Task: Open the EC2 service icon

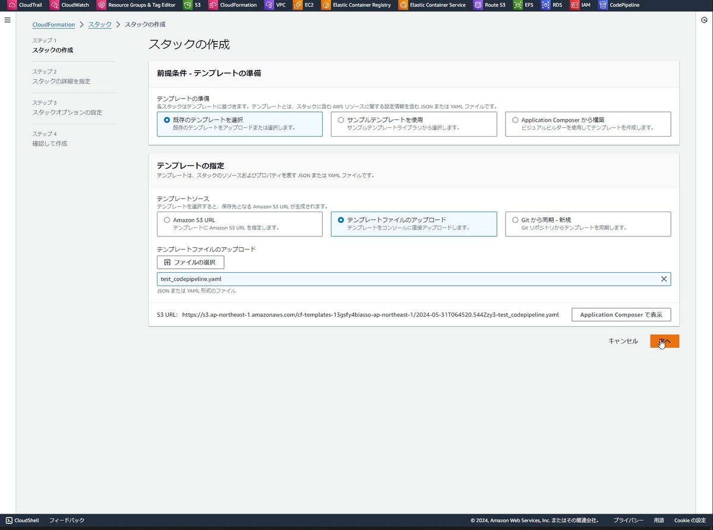Action: [299, 5]
